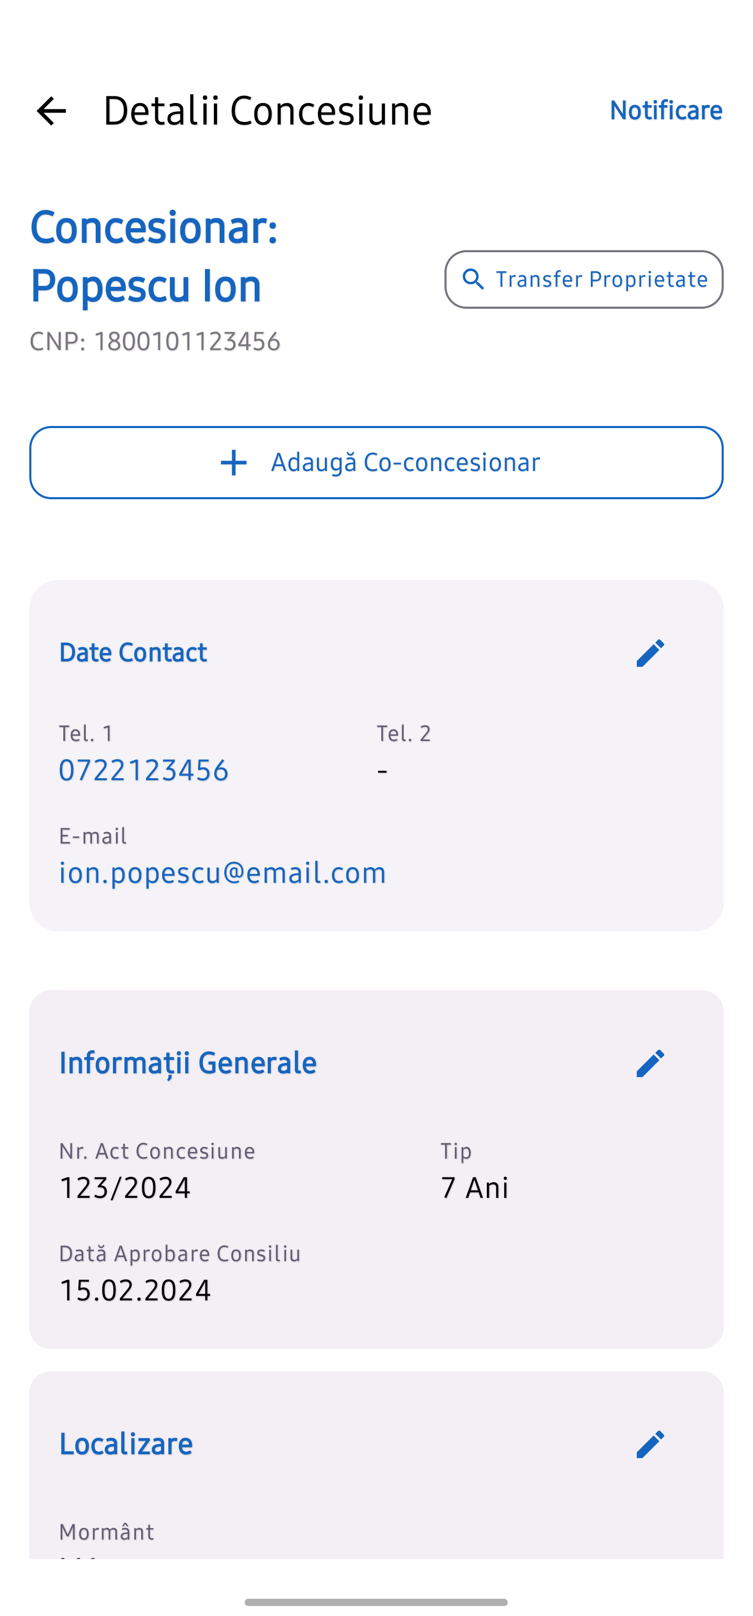Screen dimensions: 753x1616
Task: Click the Notificare link in header
Action: tap(666, 110)
